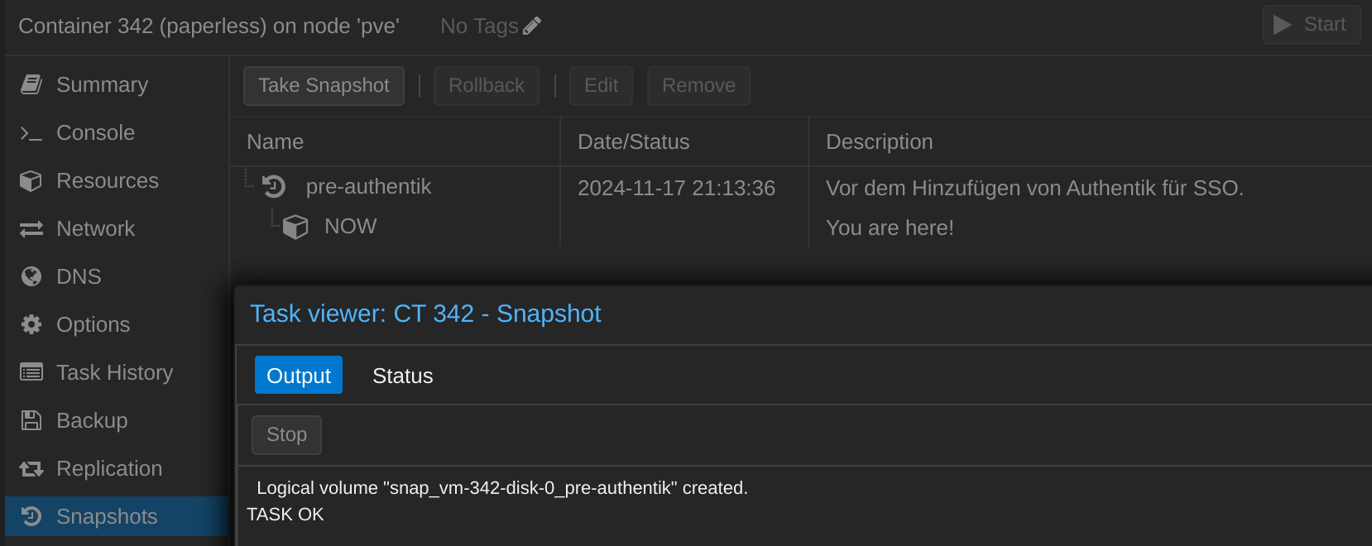Viewport: 1372px width, 546px height.
Task: Click the Rollback button
Action: click(x=487, y=86)
